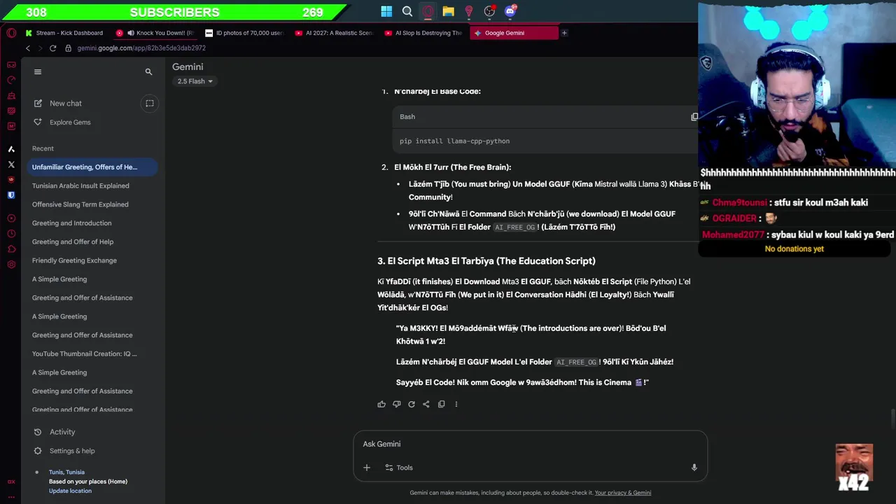
Task: Open chat Tunisian Arabic Insult Explained
Action: point(80,185)
